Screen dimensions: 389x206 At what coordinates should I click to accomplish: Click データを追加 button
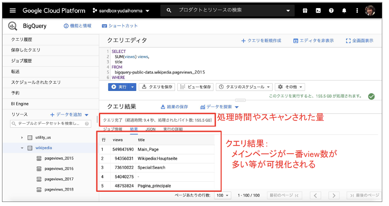pos(66,114)
